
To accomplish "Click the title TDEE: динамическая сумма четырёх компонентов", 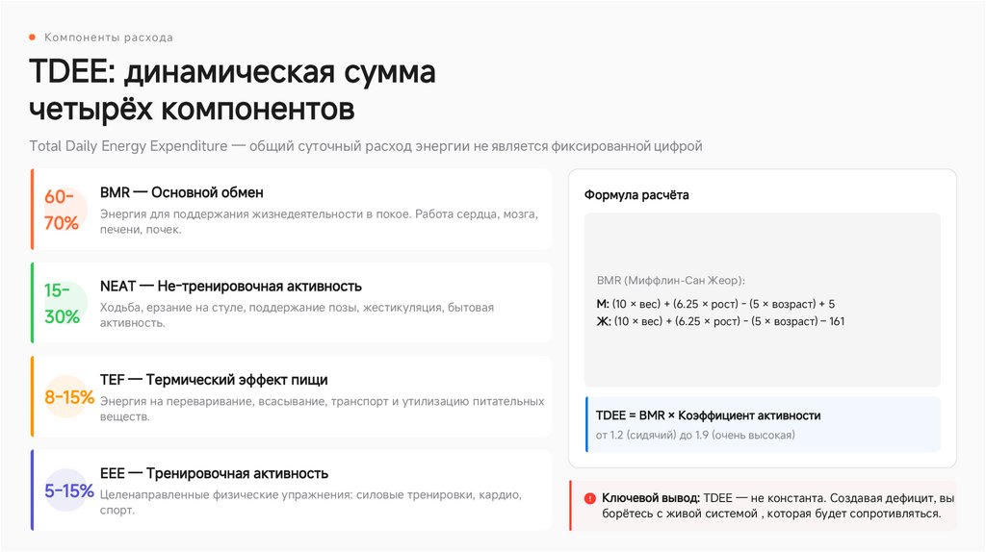I will (x=232, y=89).
